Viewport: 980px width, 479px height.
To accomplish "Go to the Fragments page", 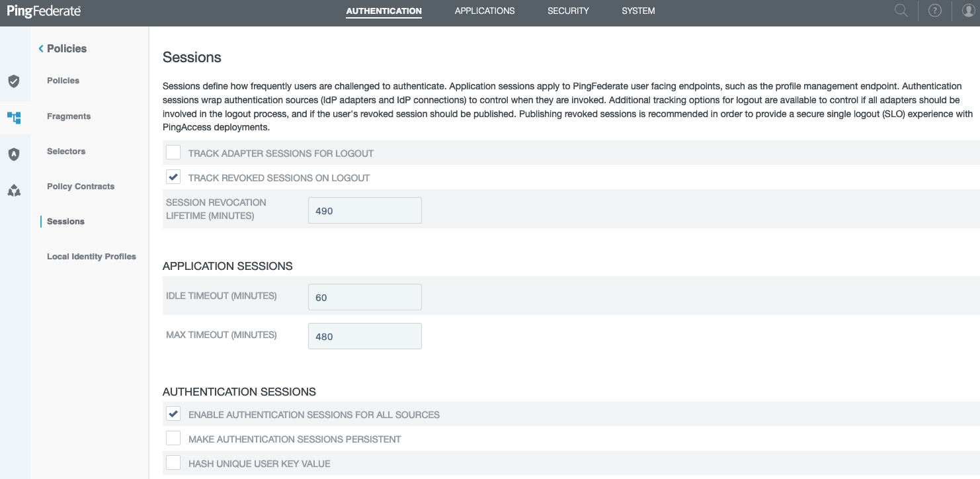I will [x=68, y=116].
